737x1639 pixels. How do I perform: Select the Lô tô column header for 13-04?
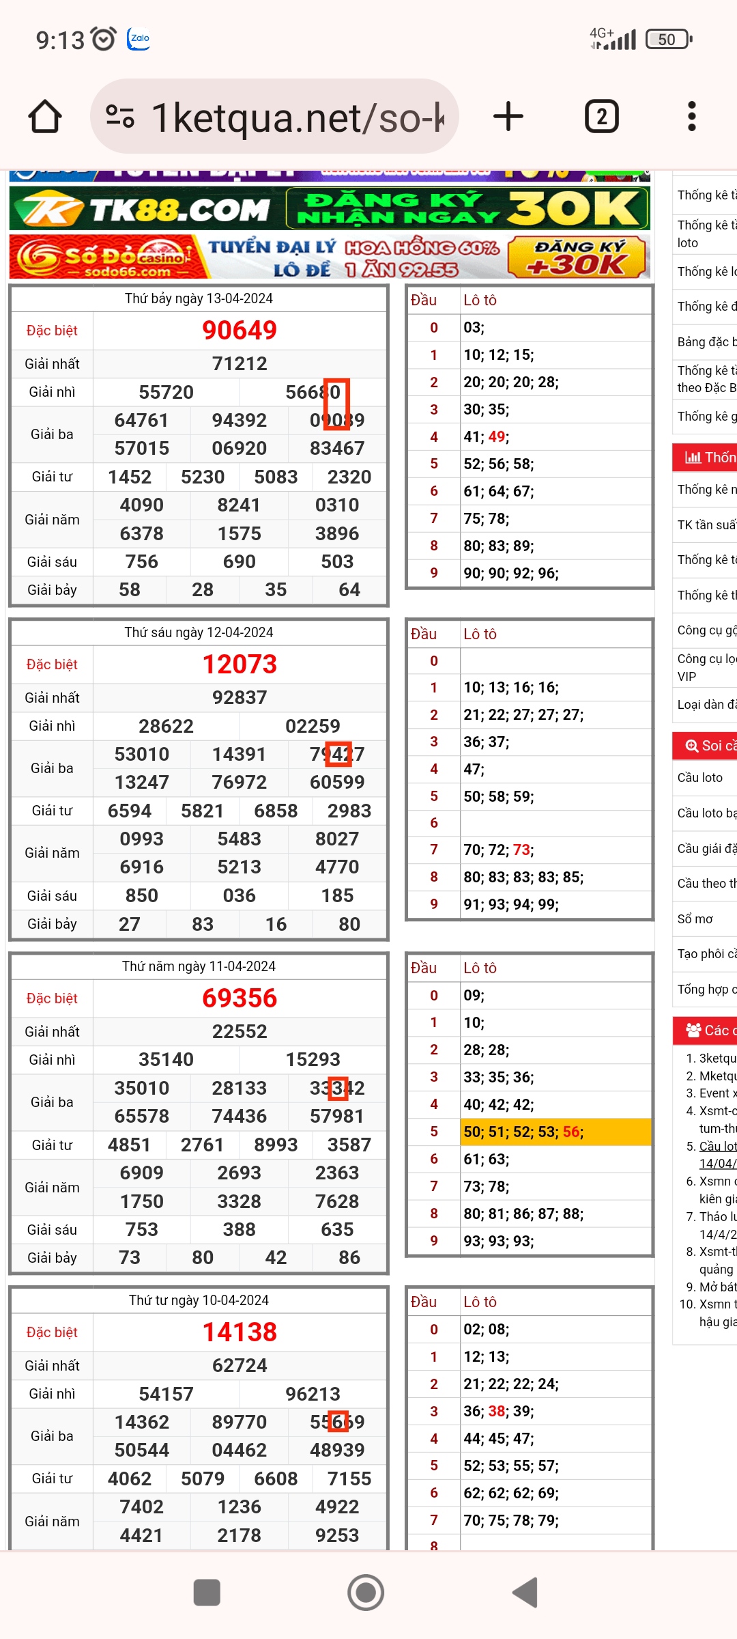[480, 300]
